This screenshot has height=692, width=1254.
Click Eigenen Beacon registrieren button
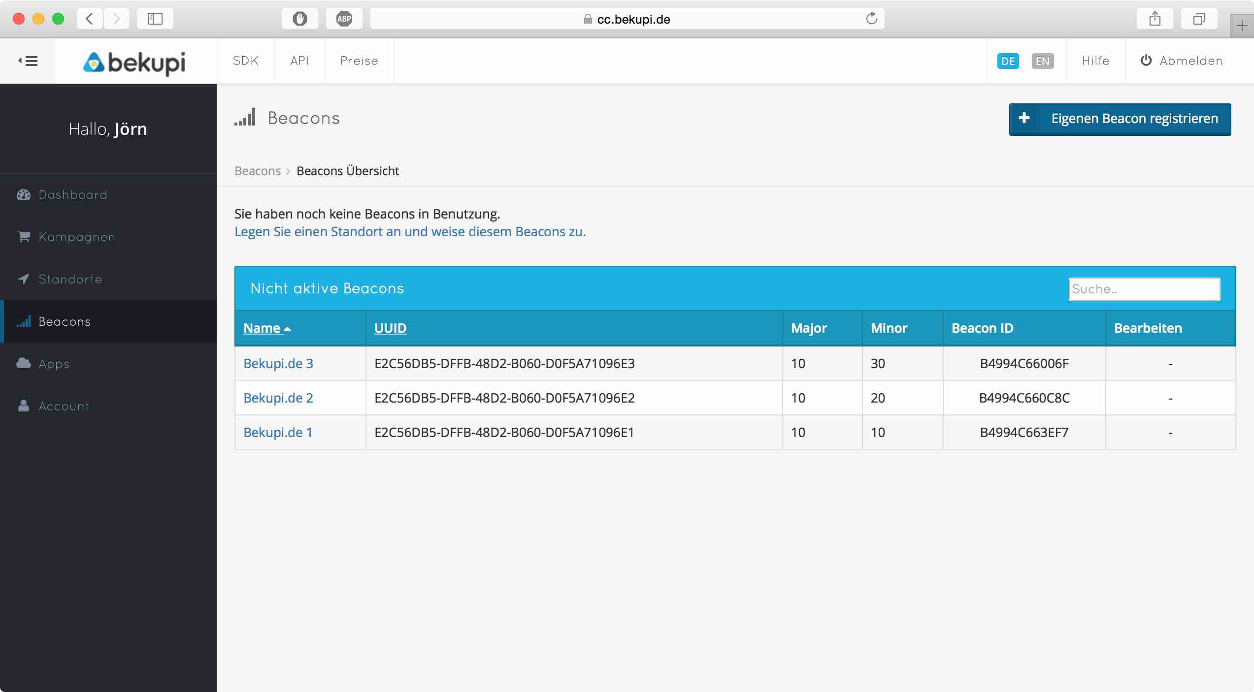1120,119
